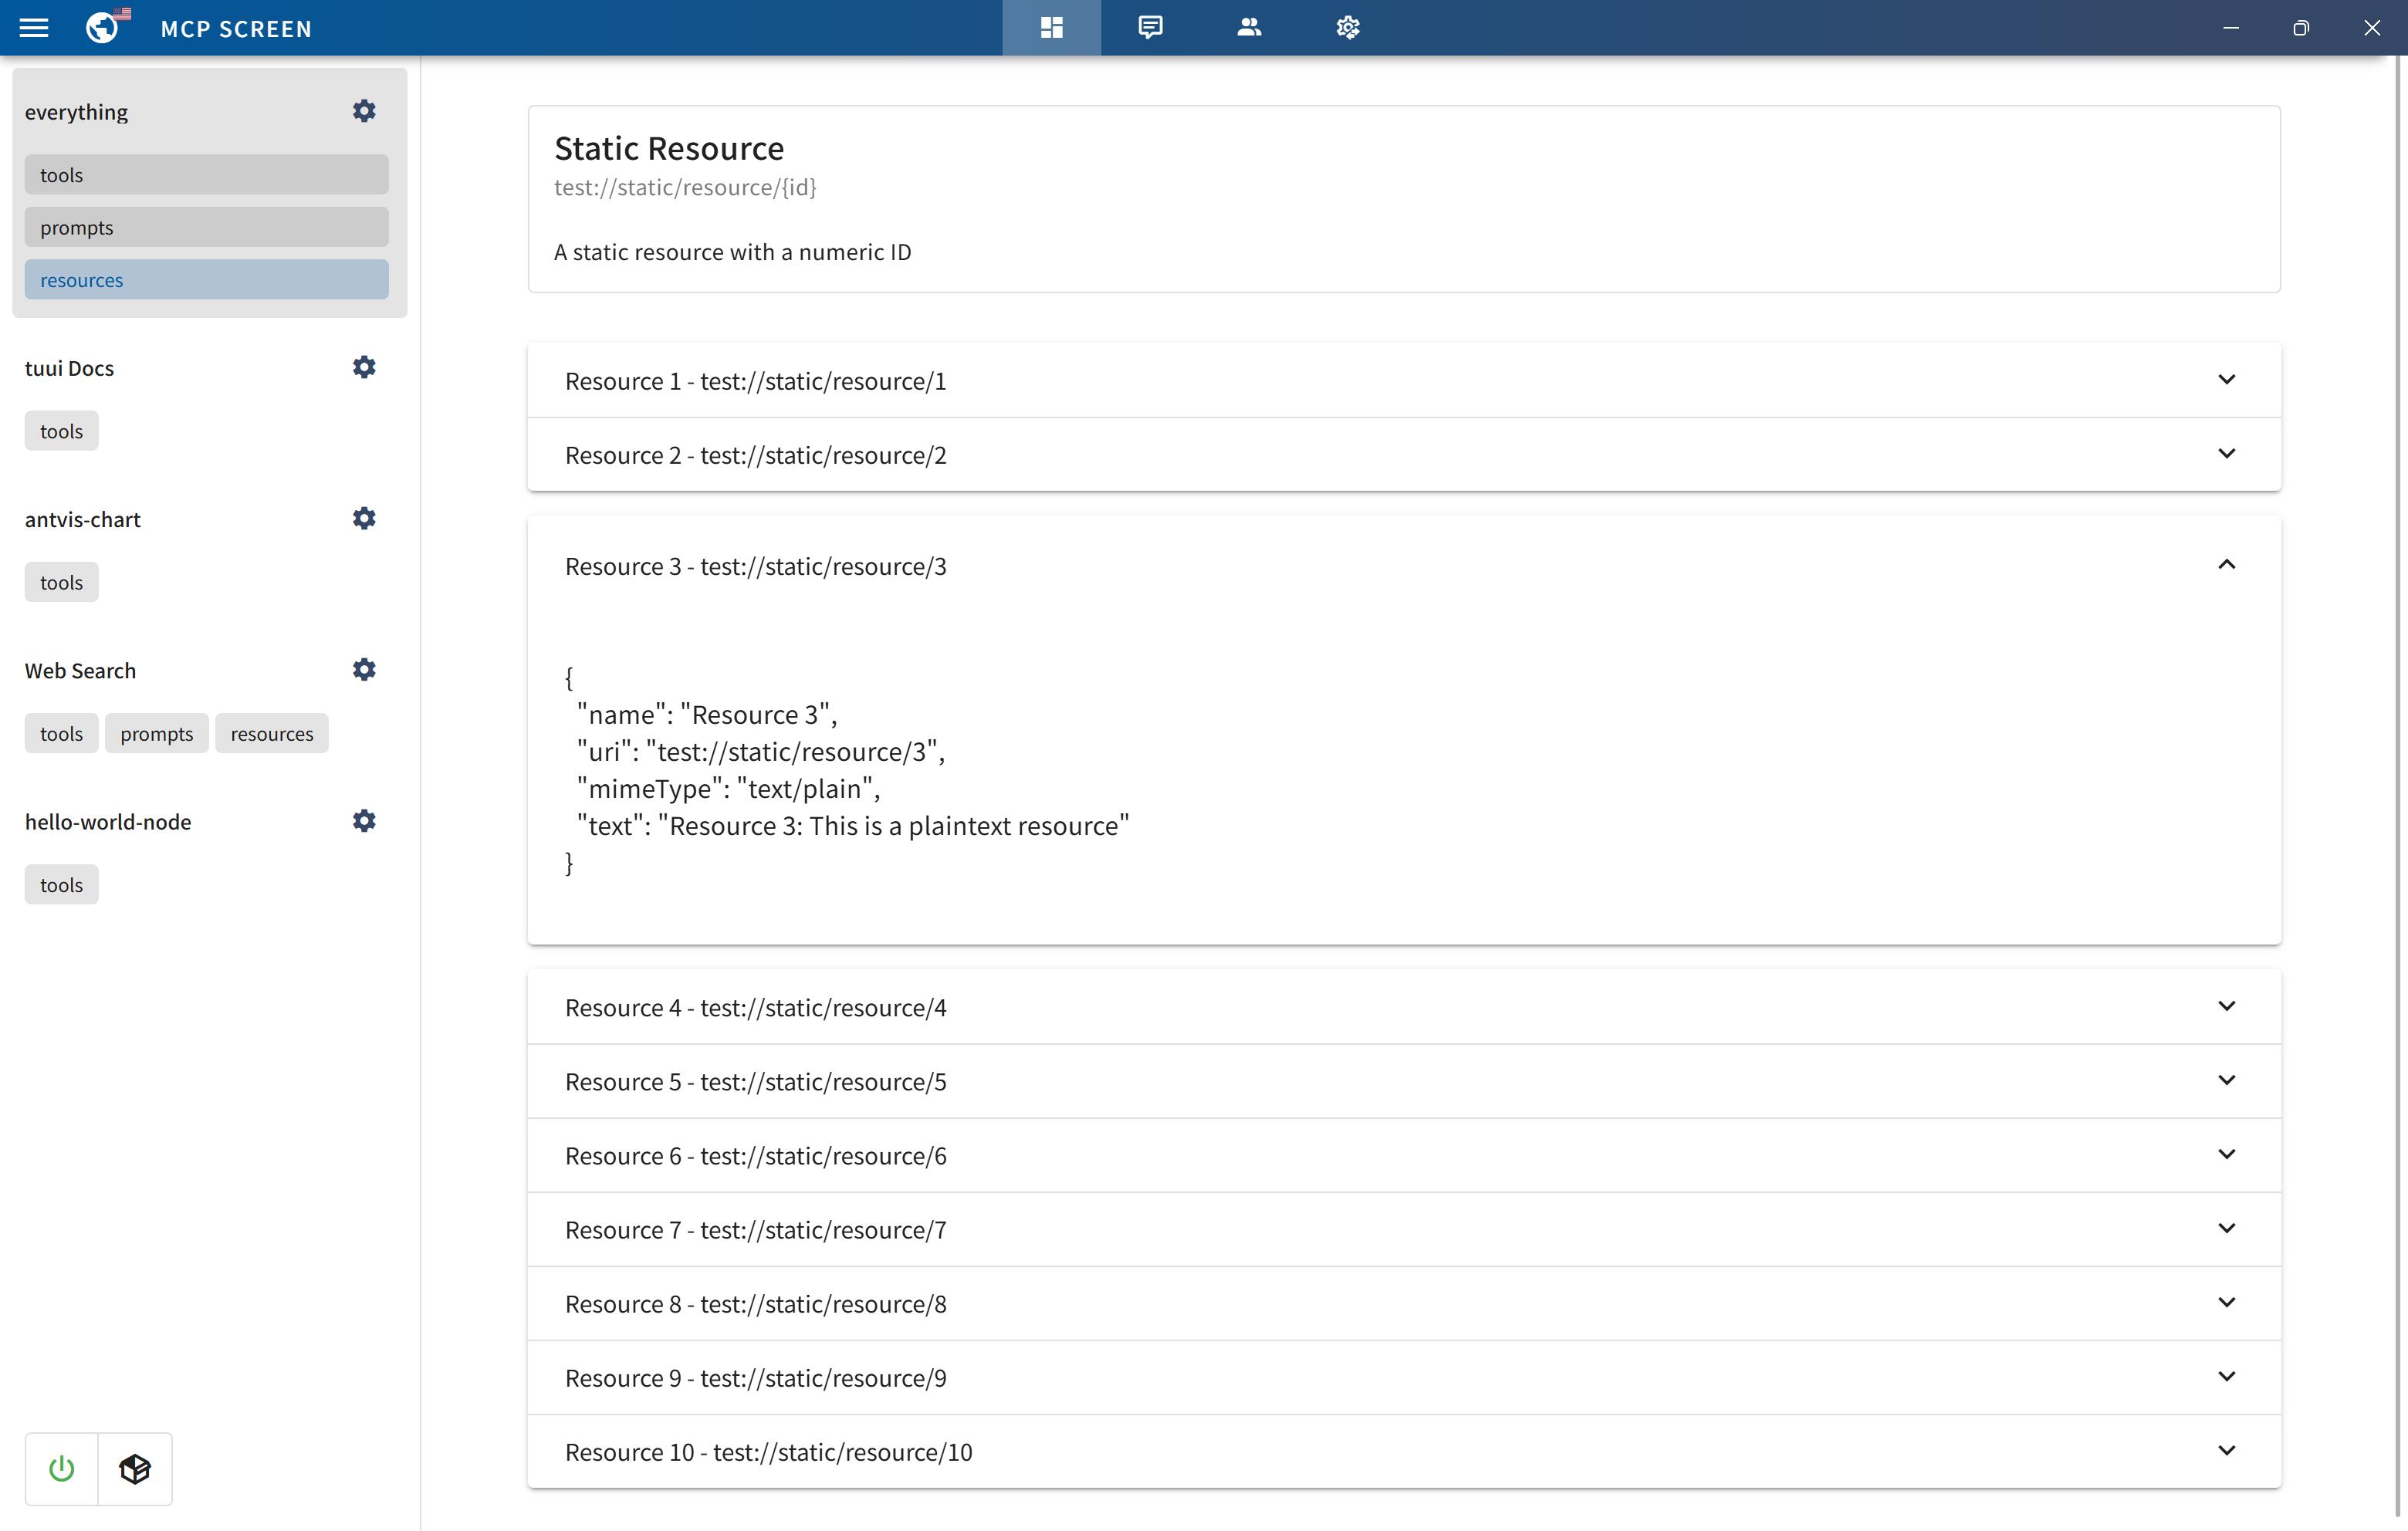Select tools under everything server
Image resolution: width=2408 pixels, height=1531 pixels.
[206, 175]
